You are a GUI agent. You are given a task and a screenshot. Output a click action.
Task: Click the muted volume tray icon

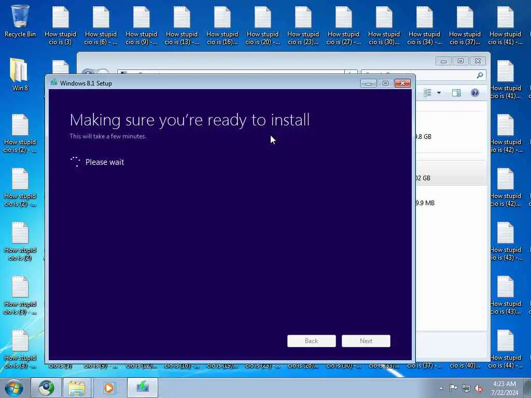click(479, 389)
